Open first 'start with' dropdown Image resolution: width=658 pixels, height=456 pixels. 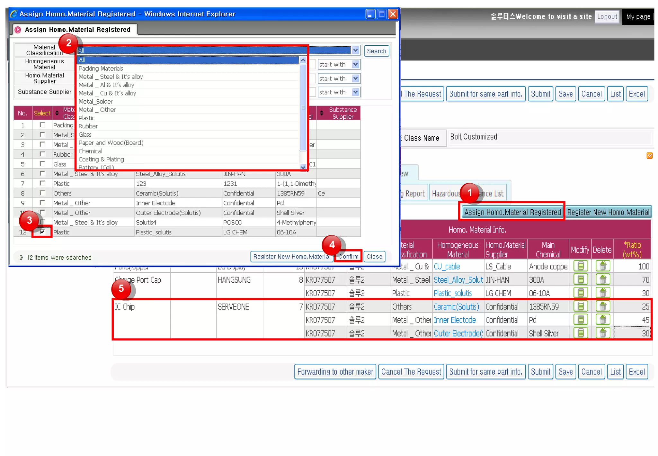click(355, 64)
